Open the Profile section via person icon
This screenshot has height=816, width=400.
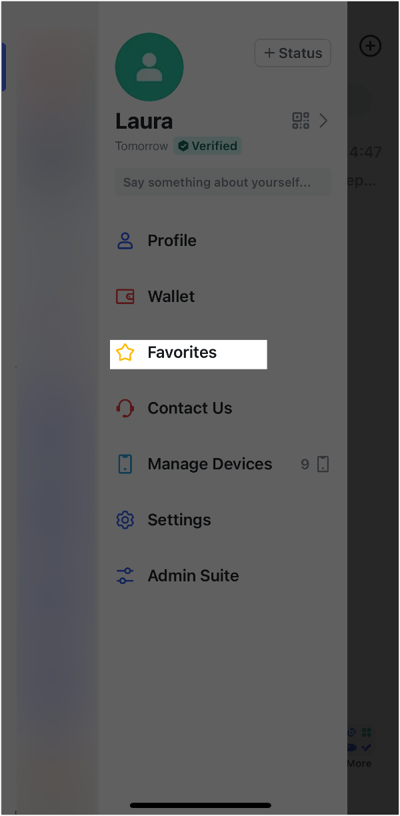click(x=125, y=240)
